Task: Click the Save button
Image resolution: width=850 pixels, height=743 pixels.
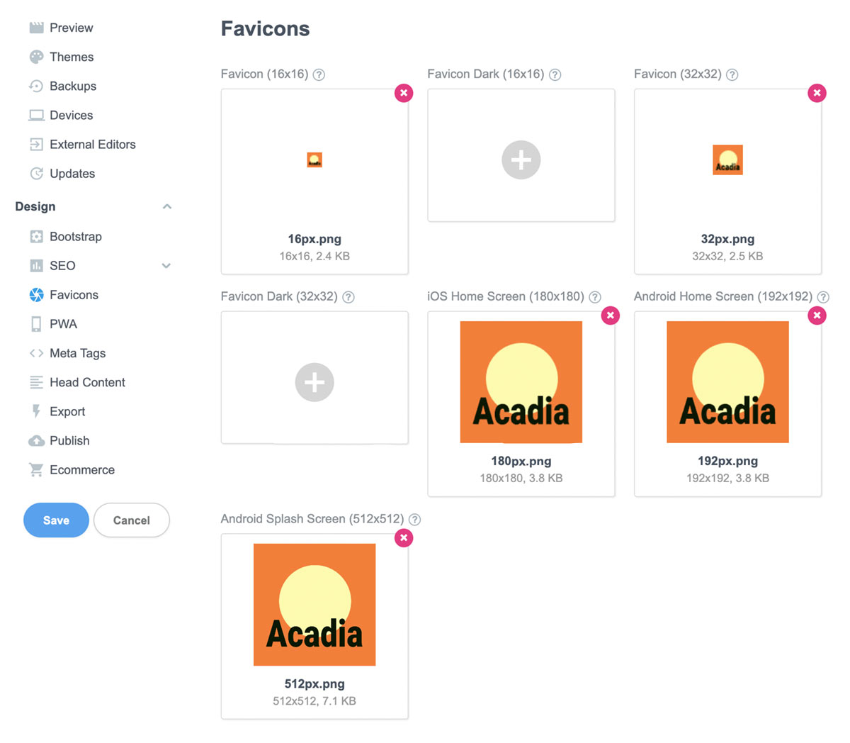Action: tap(56, 520)
